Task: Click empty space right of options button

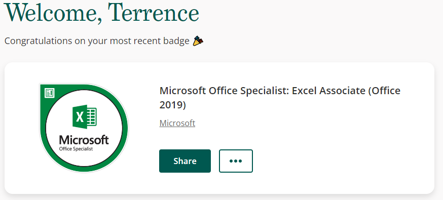Action: click(x=339, y=161)
